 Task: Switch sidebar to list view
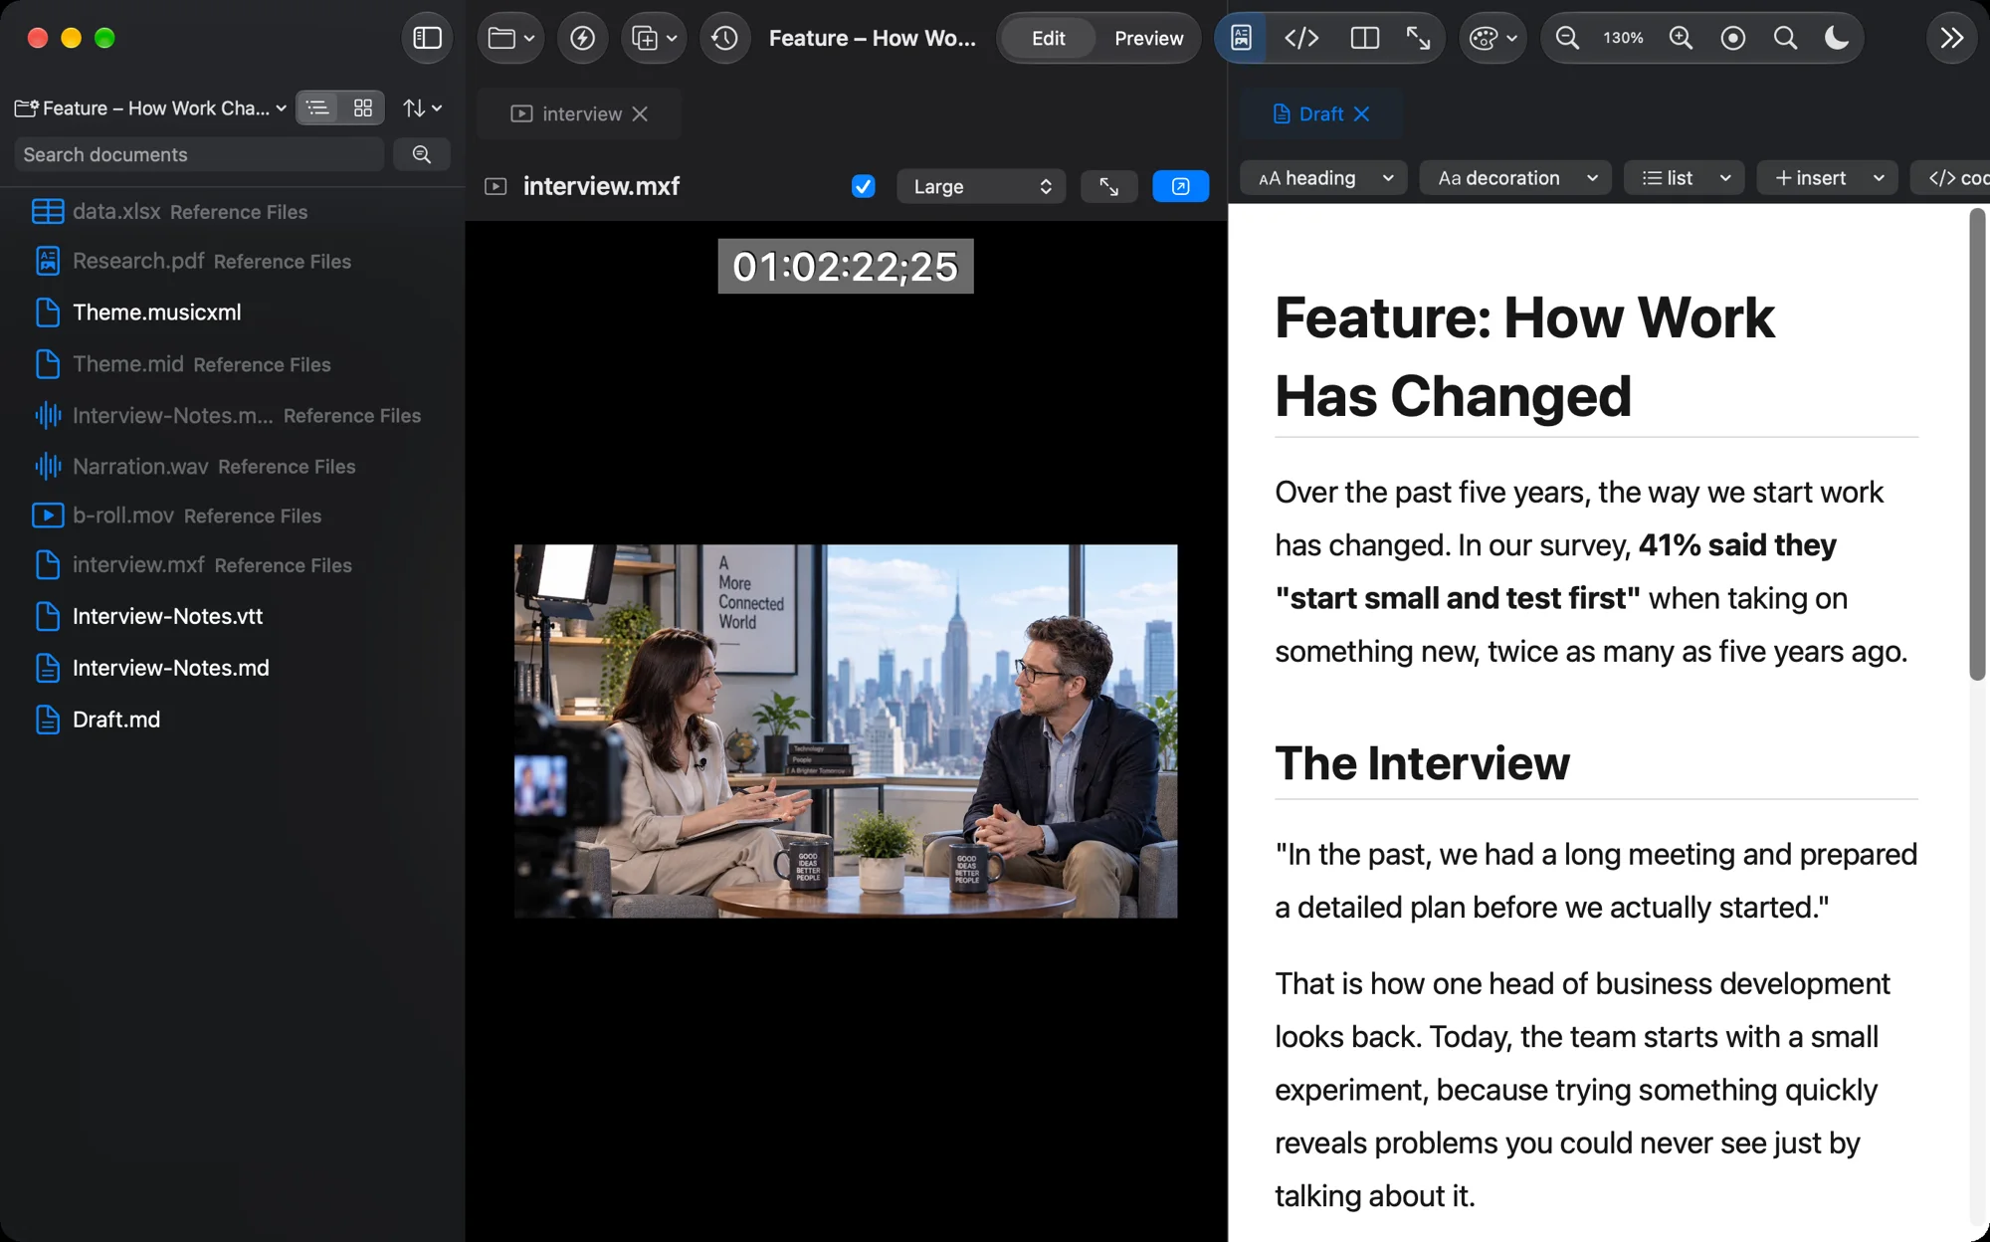click(x=317, y=107)
